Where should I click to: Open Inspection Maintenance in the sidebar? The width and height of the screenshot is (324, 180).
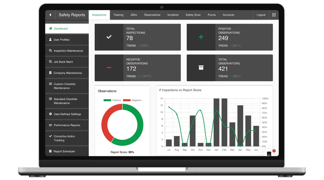[x=67, y=51]
